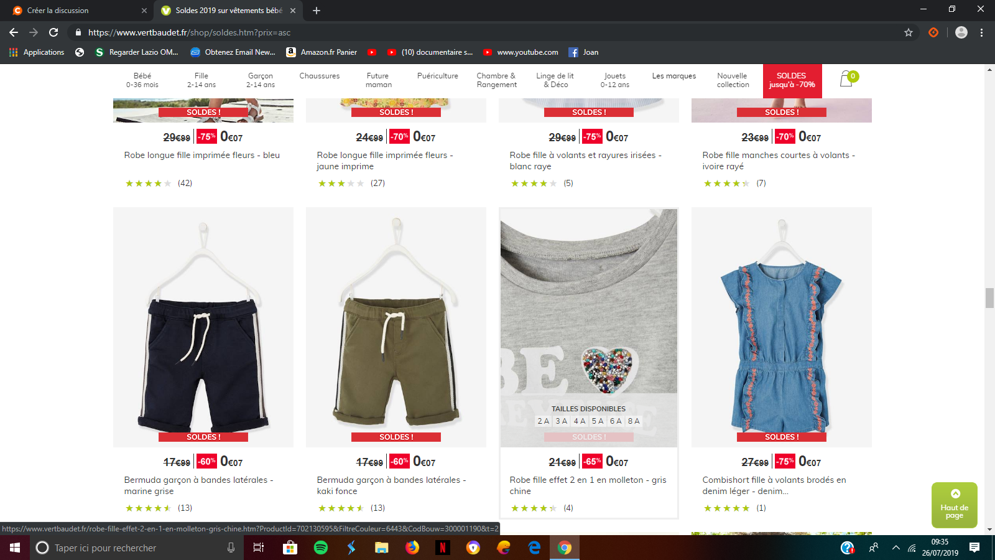Screen dimensions: 995x560
Task: Open Spotify from the taskbar
Action: (x=321, y=548)
